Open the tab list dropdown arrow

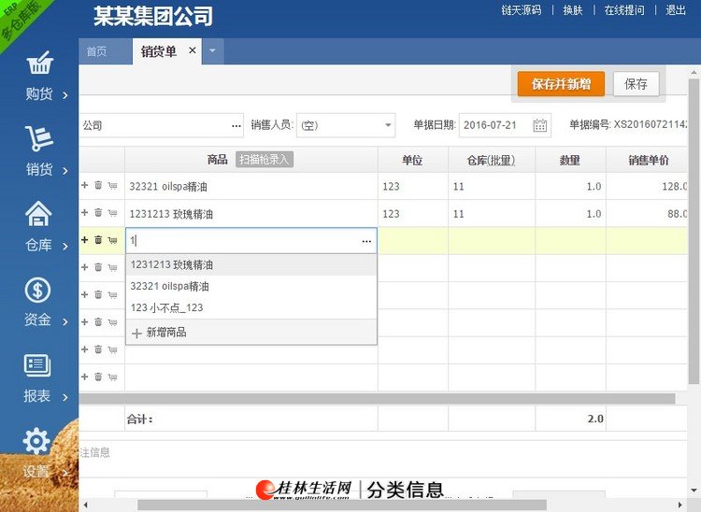pos(213,51)
